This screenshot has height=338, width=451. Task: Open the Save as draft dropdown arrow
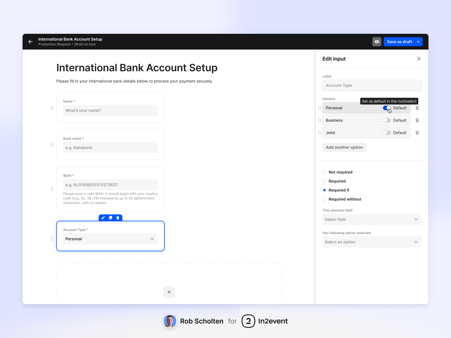pyautogui.click(x=419, y=42)
